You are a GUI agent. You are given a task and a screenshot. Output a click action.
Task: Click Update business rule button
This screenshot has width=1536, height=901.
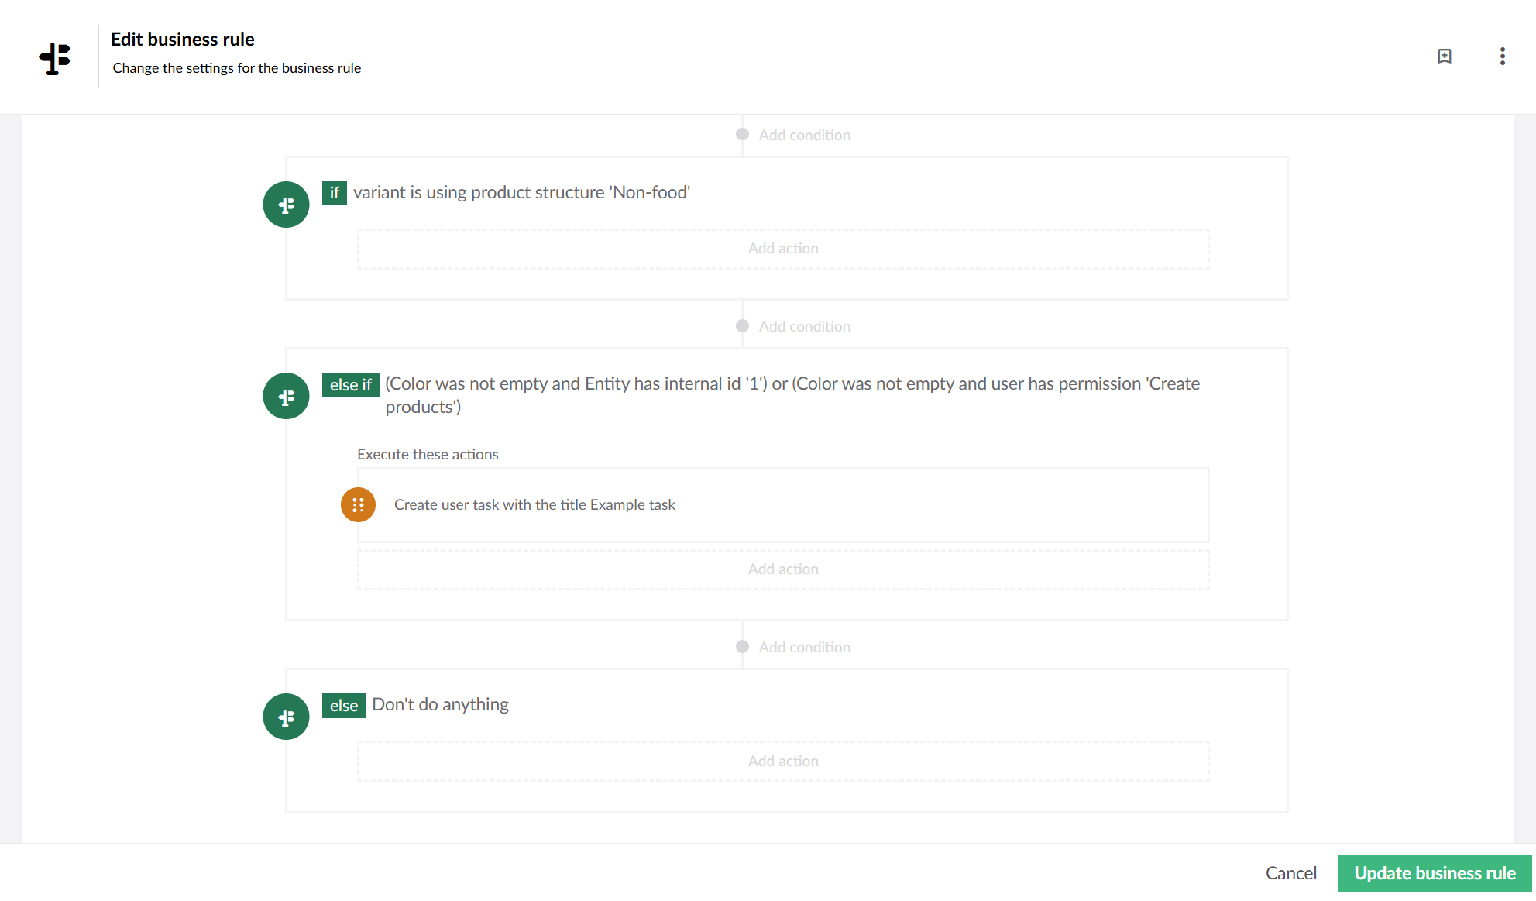(1435, 873)
